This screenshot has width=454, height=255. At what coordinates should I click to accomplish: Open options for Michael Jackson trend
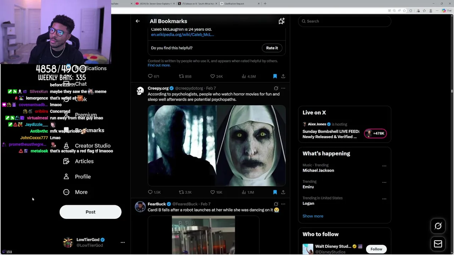click(384, 166)
